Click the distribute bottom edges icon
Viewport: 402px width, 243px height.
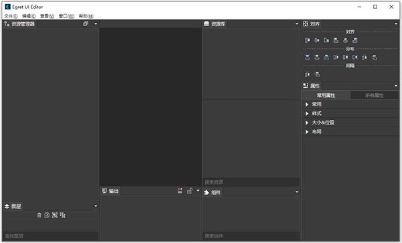coord(326,57)
